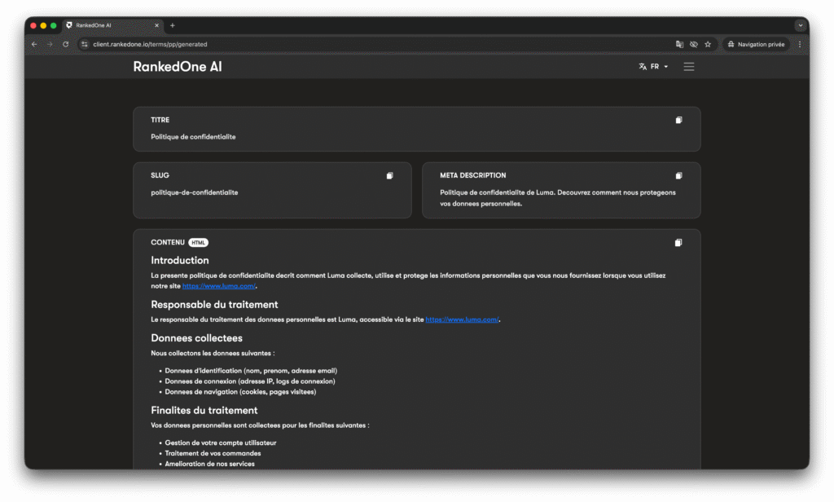
Task: Open a new browser tab
Action: point(173,25)
